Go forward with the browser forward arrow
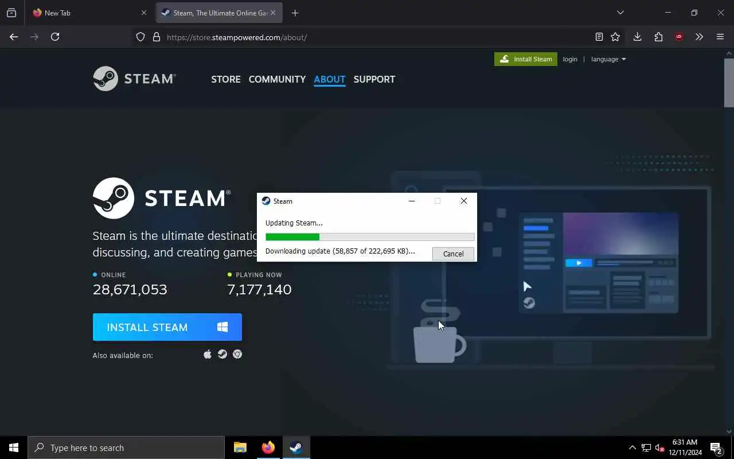The image size is (734, 459). [x=34, y=37]
